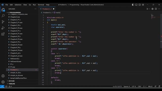The image size is (162, 91).
Task: Open errors and warnings in status bar
Action: click(8, 86)
